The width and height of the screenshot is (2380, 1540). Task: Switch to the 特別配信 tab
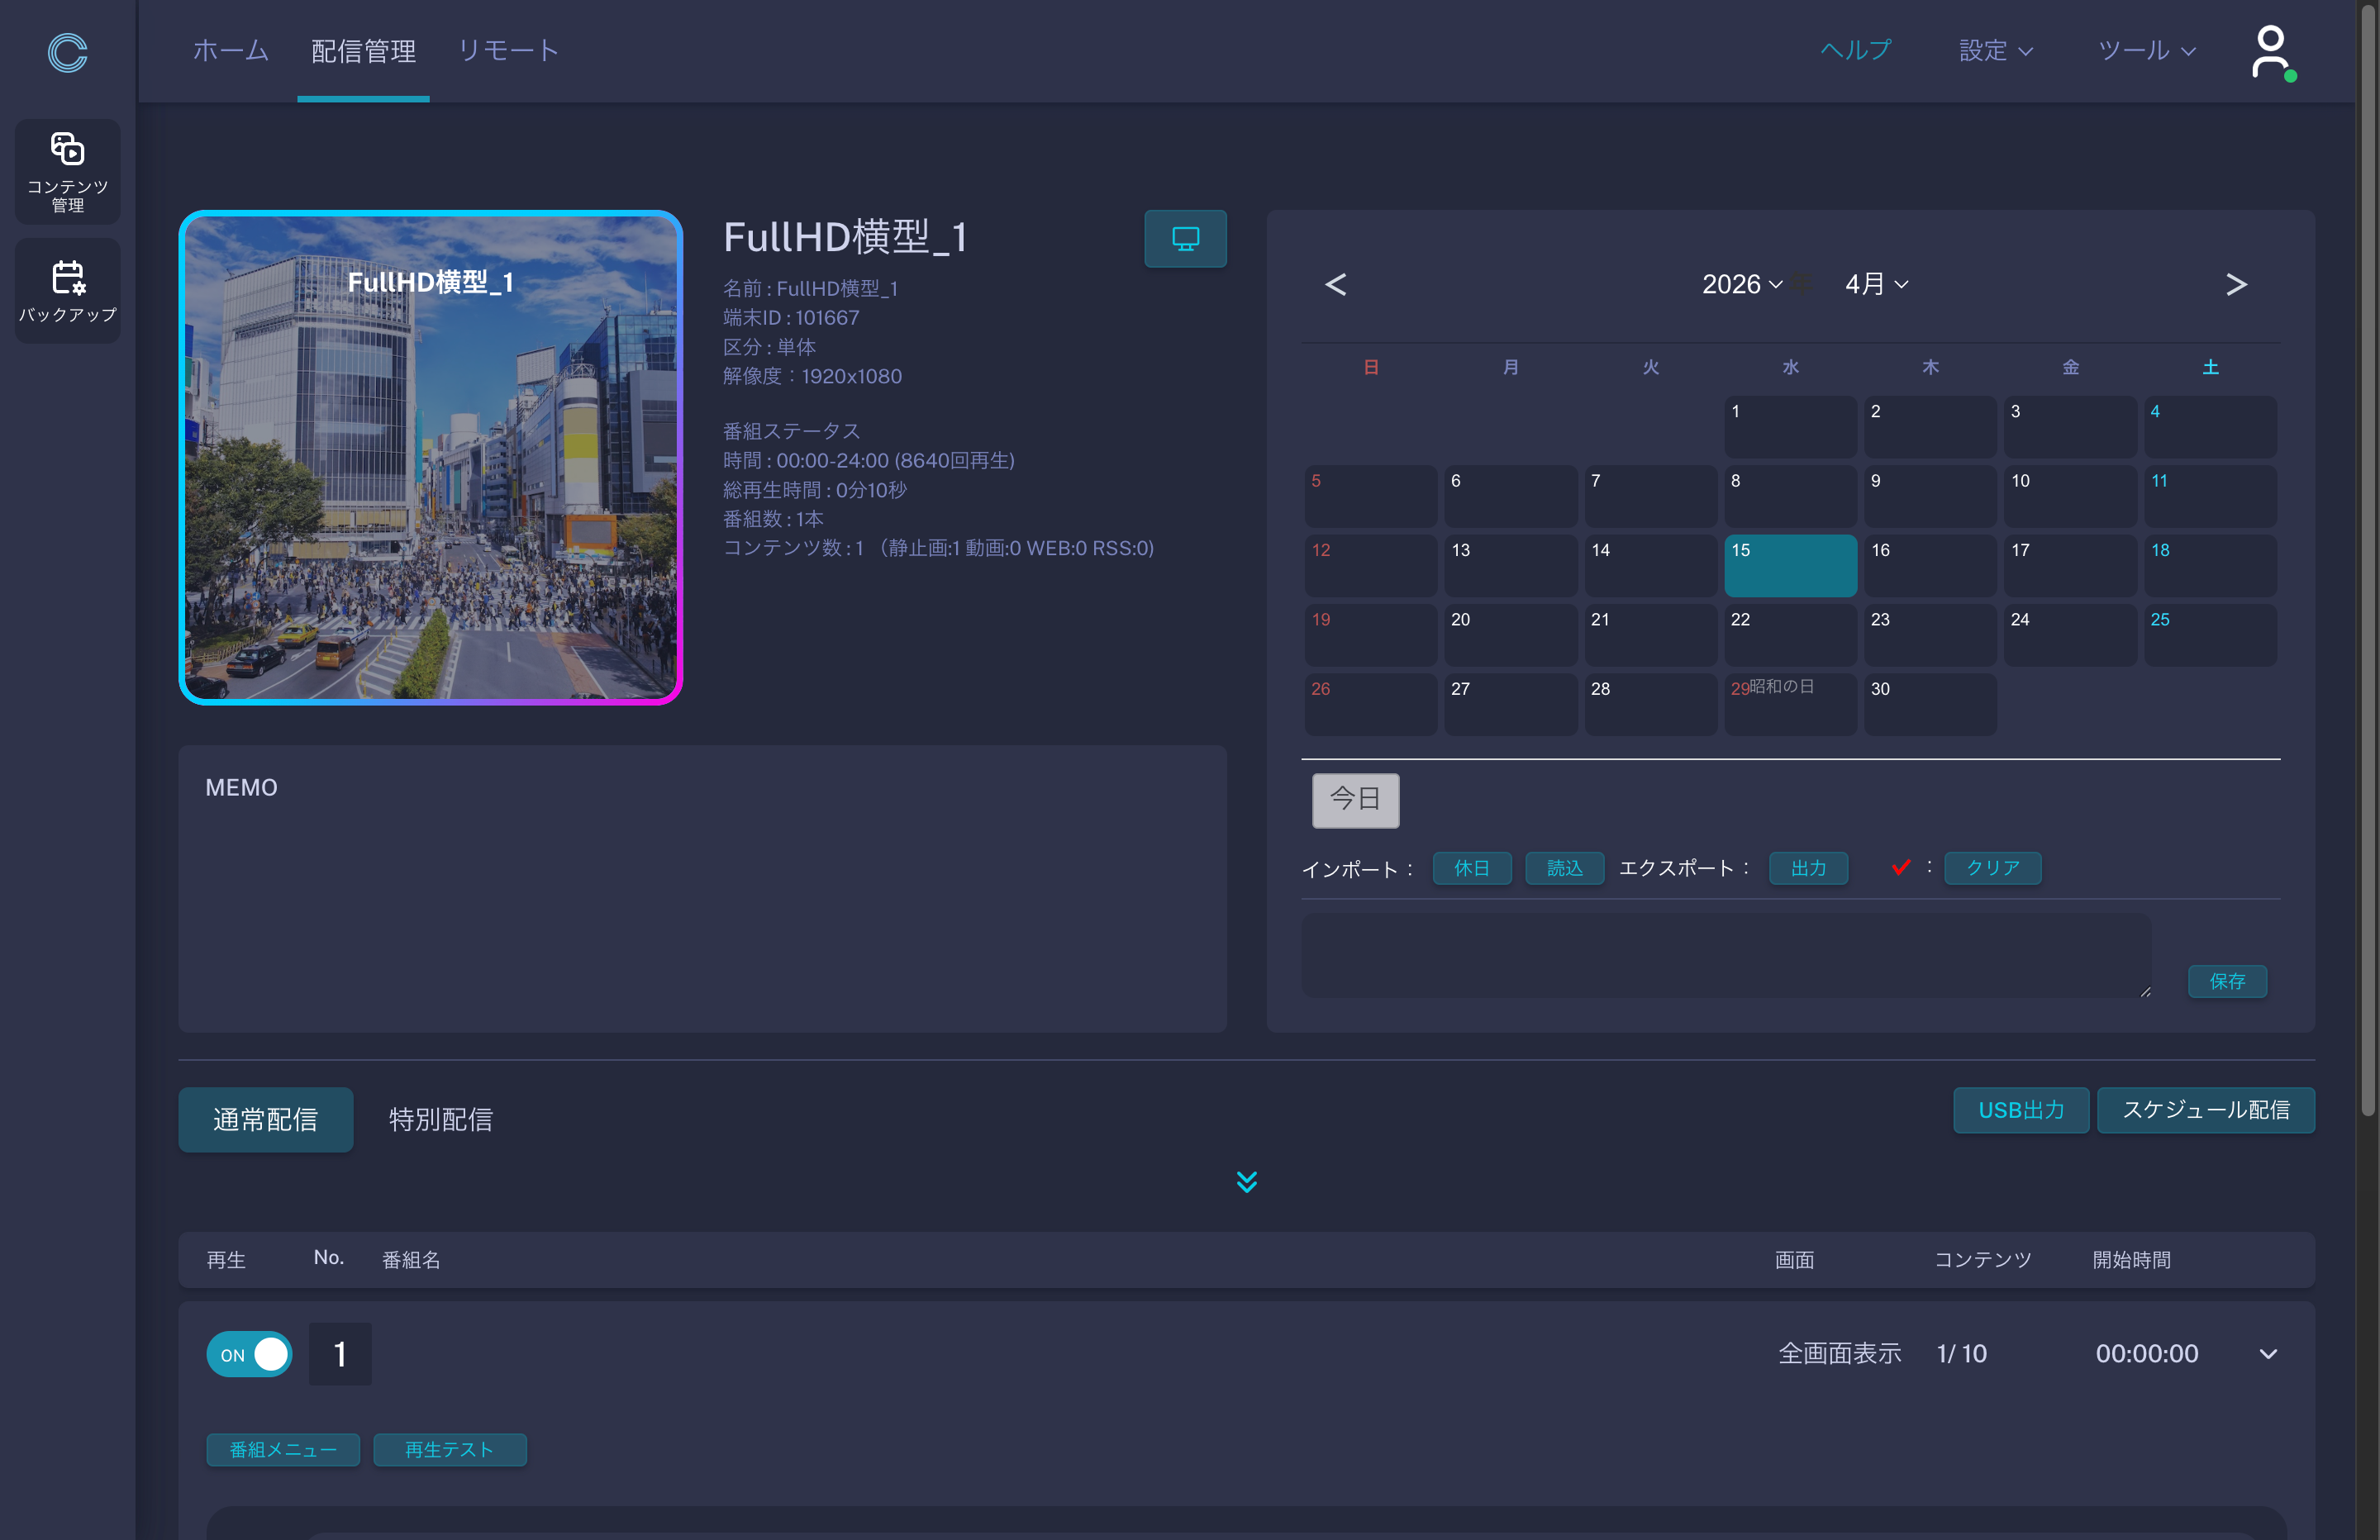440,1119
